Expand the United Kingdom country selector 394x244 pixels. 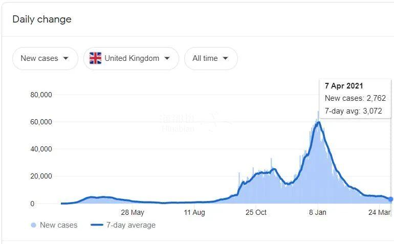[x=131, y=58]
